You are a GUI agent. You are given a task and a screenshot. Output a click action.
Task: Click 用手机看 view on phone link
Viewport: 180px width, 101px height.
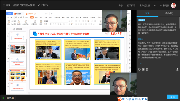(131, 5)
